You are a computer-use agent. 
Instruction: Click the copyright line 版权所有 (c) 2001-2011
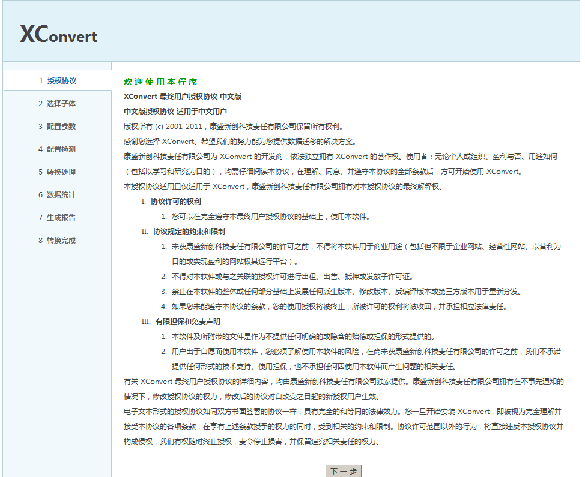(x=234, y=127)
